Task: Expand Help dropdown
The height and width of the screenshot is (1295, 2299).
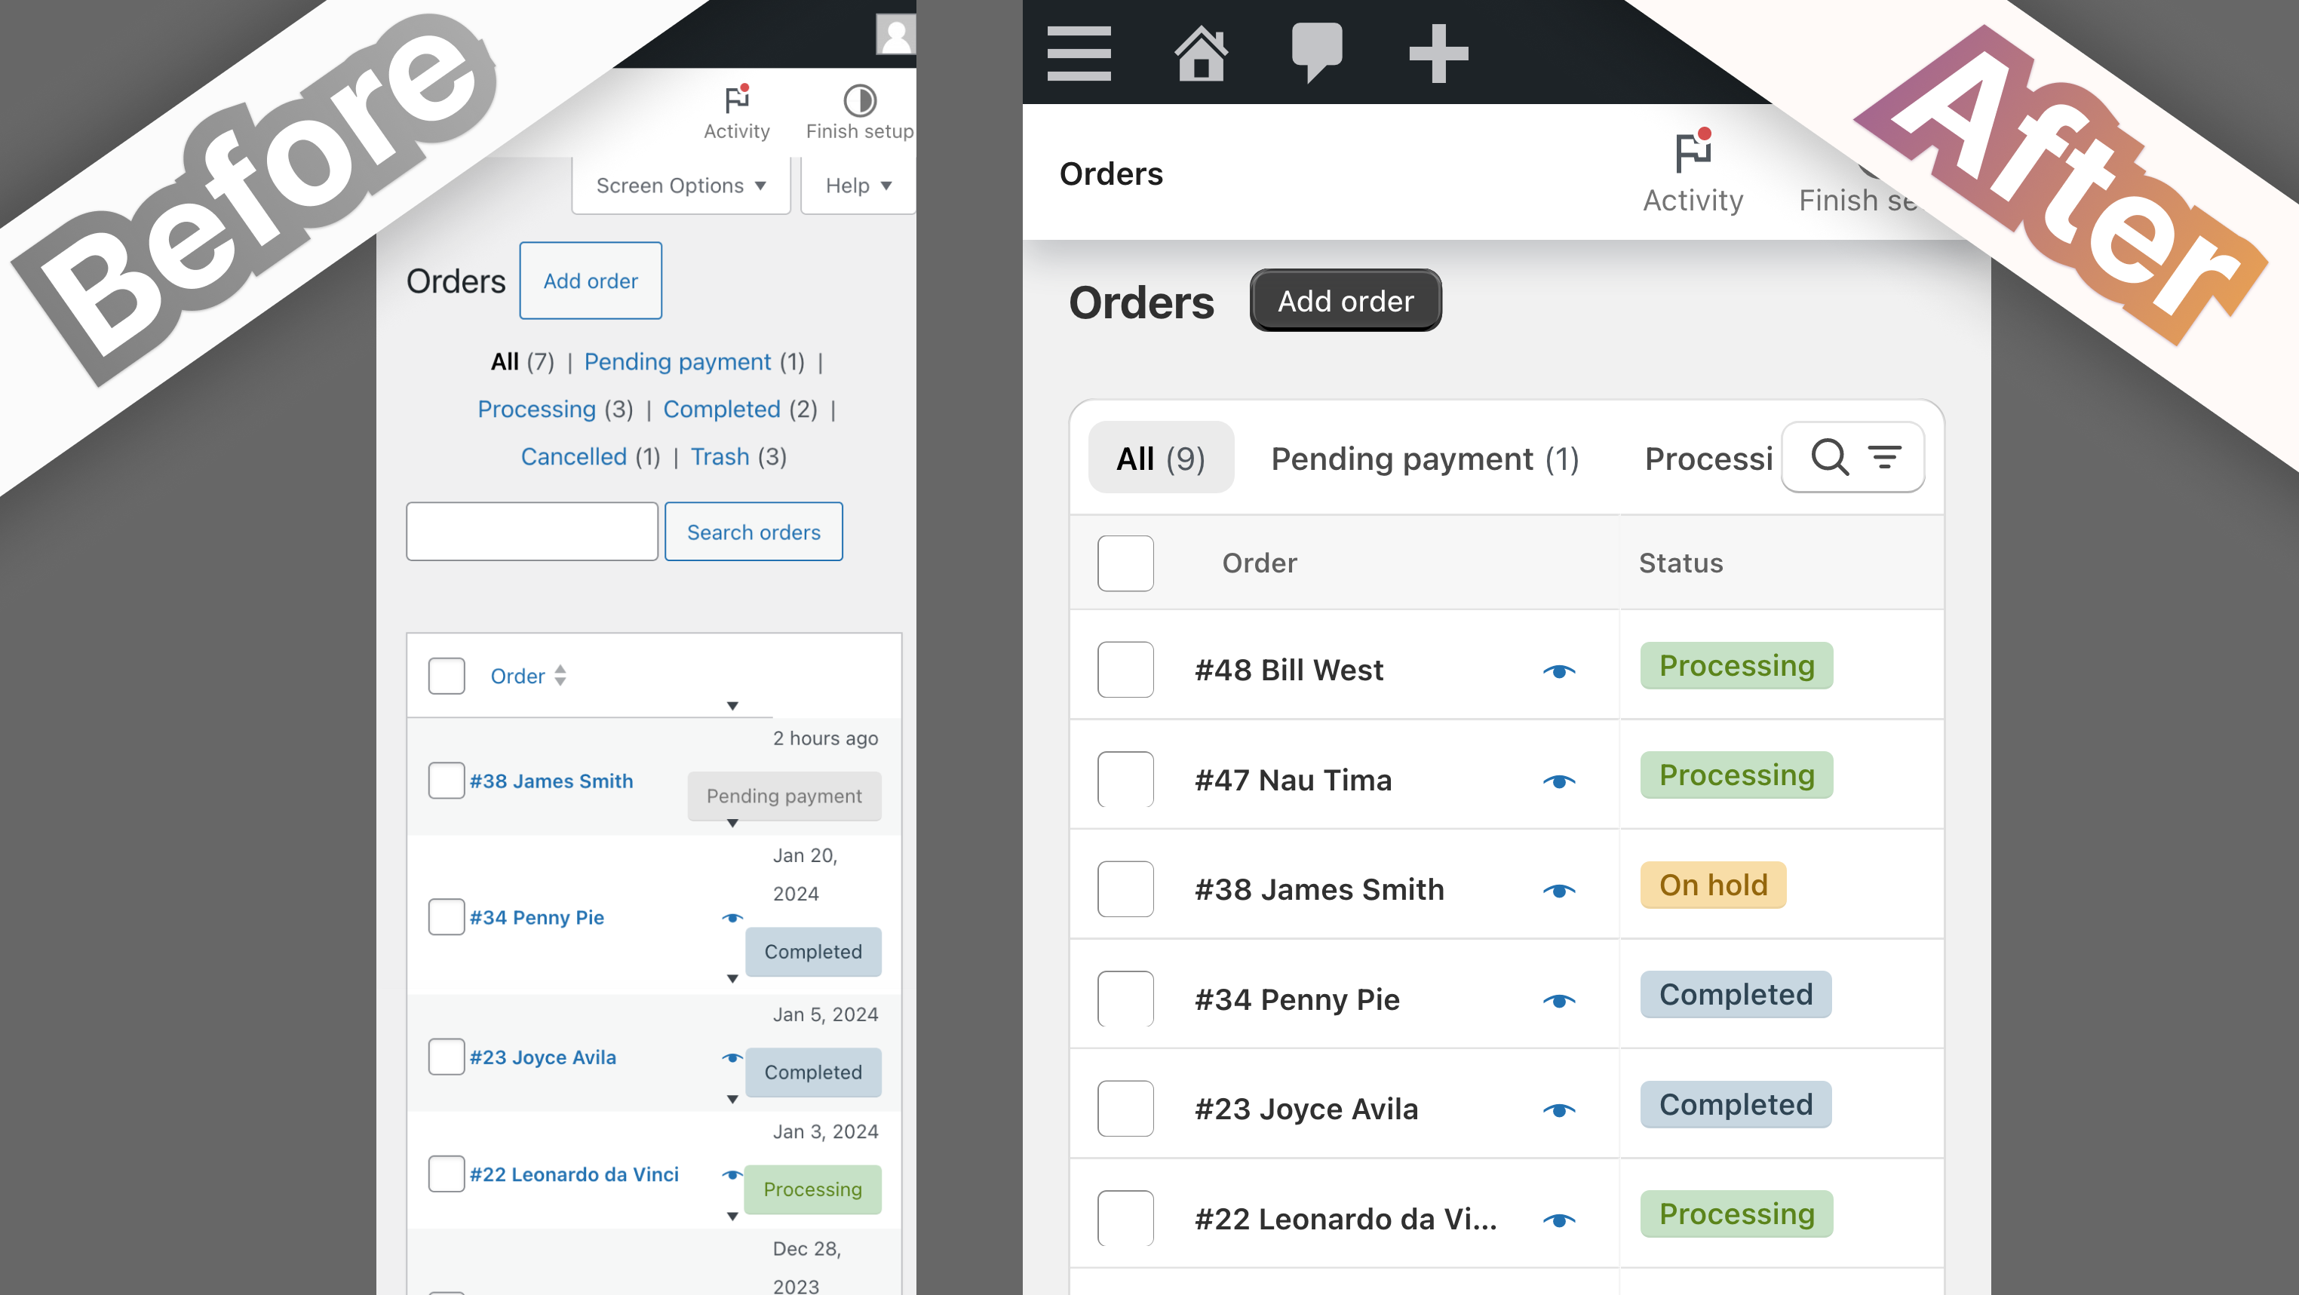Action: point(858,186)
